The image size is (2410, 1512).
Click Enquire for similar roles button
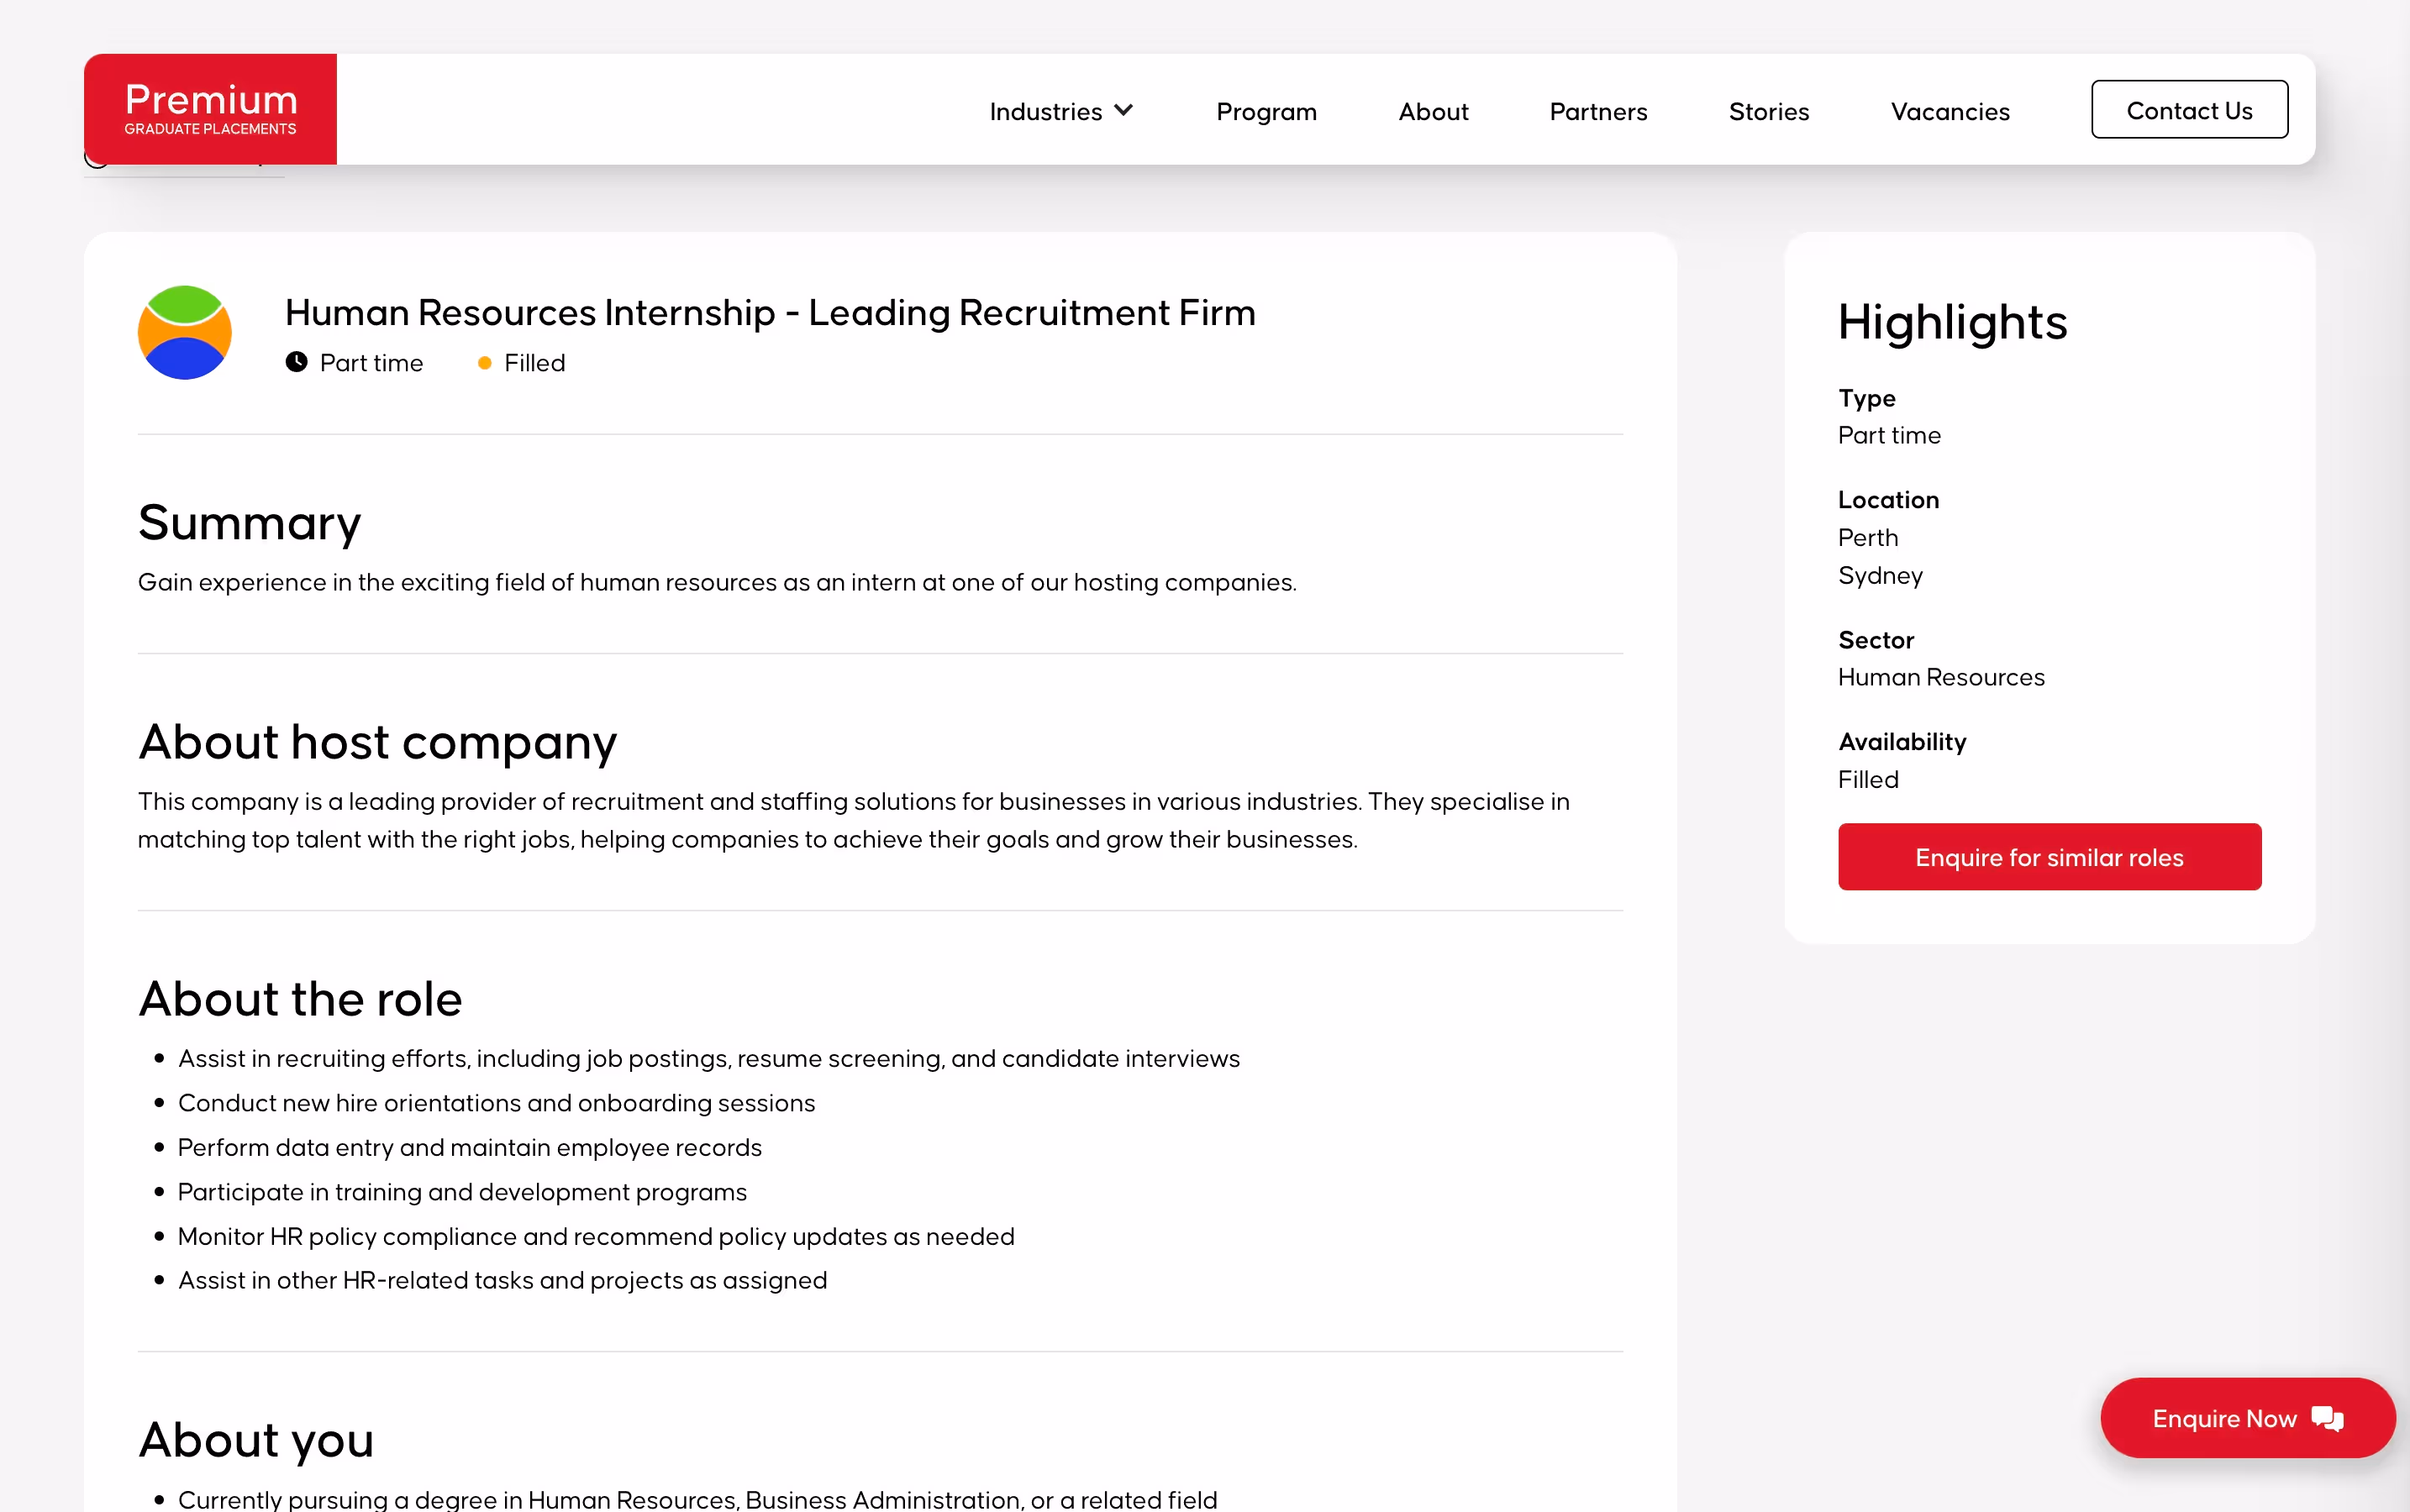pos(2049,857)
